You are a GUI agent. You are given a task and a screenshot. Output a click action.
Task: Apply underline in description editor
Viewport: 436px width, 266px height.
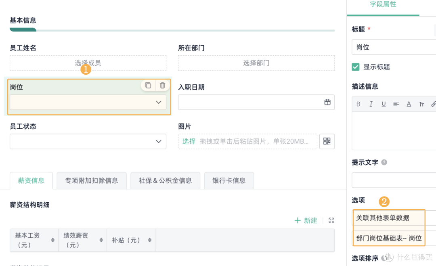(384, 104)
